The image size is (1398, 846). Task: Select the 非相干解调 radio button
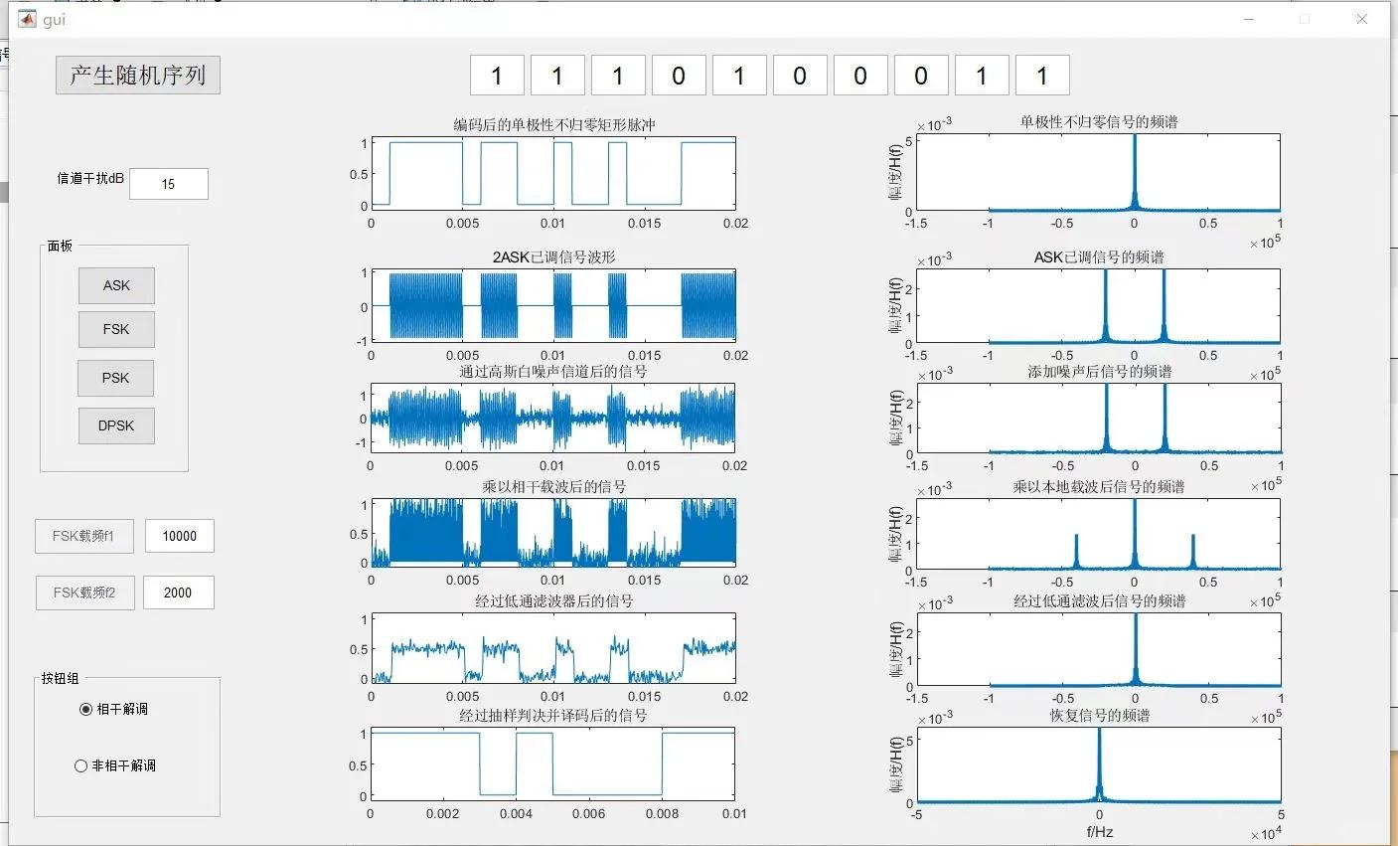81,765
